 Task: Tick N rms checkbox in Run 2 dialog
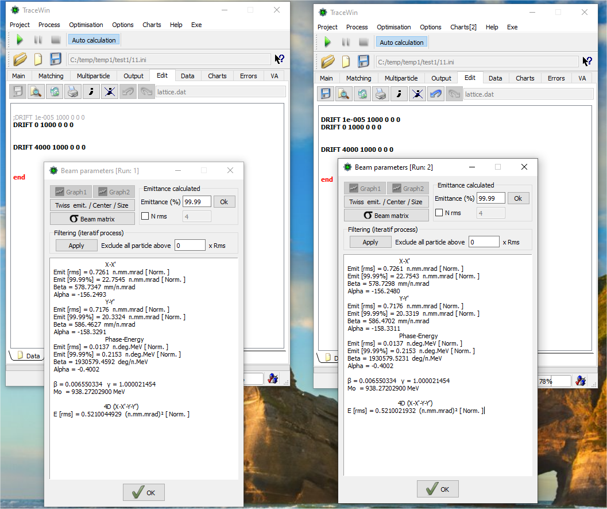pyautogui.click(x=439, y=213)
